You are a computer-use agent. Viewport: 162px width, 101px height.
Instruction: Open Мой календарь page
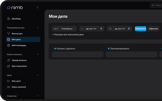point(19,45)
